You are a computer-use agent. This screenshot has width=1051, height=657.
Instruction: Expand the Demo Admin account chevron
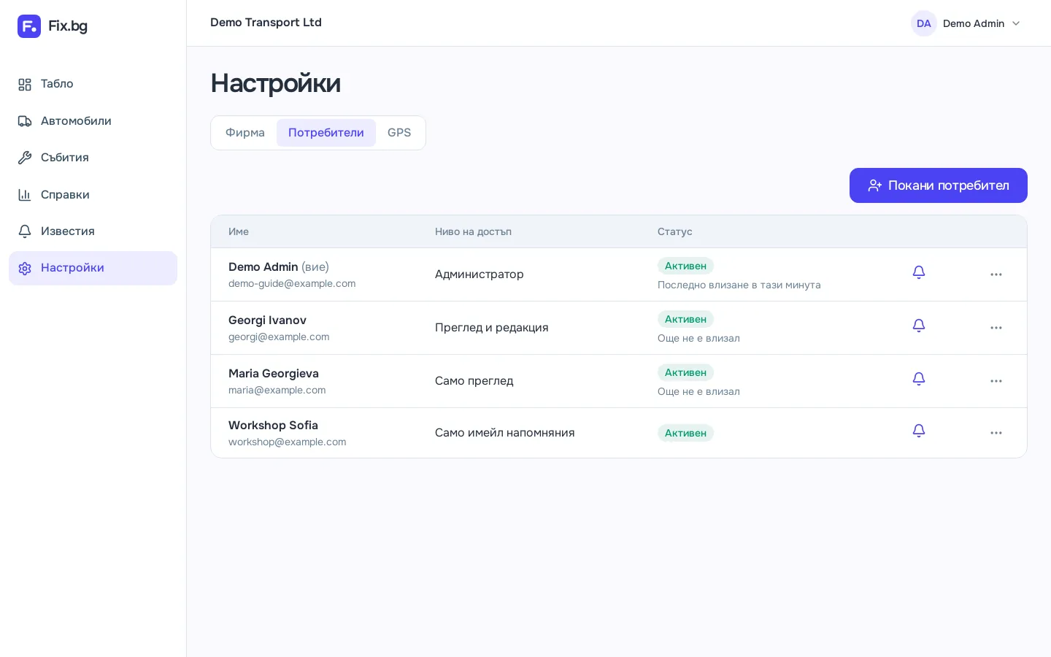click(1016, 23)
